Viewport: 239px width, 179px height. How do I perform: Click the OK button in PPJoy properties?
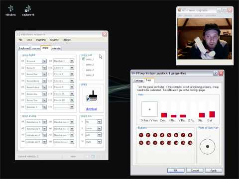point(176,171)
